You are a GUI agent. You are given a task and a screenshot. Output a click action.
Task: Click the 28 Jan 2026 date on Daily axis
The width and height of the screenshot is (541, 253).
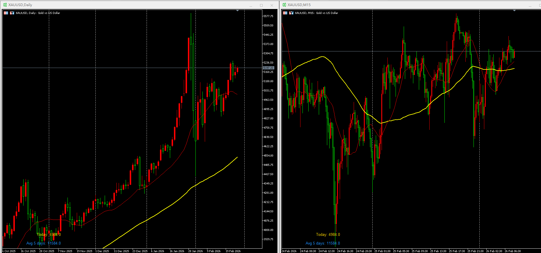point(195,251)
